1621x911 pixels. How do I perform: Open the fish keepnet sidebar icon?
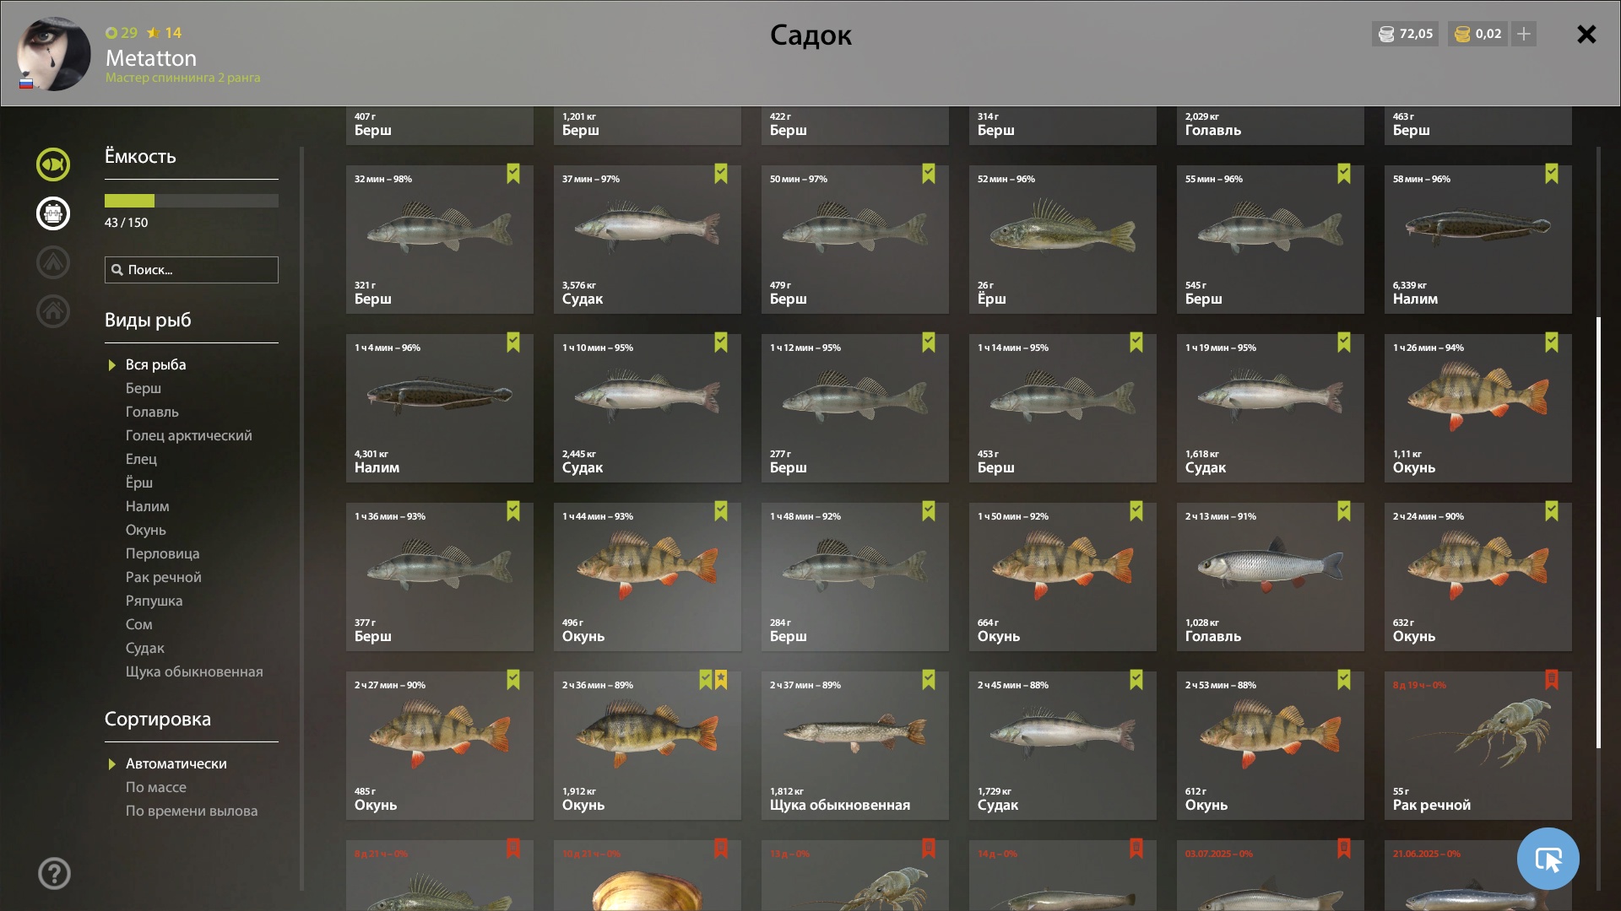point(53,164)
